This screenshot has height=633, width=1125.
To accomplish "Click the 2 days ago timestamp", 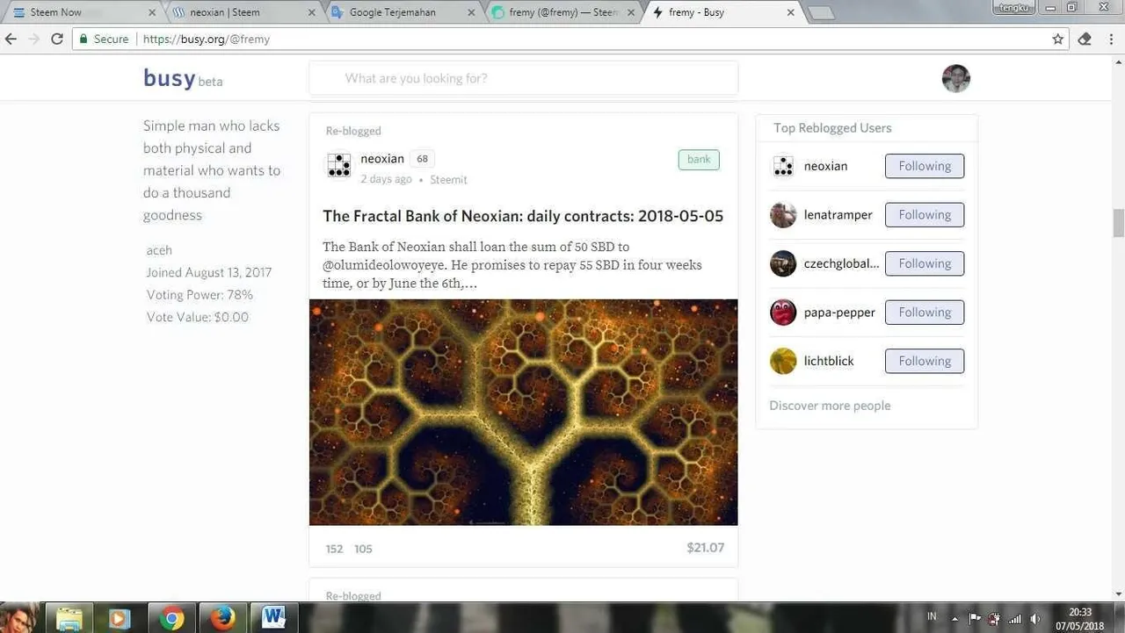I will [x=386, y=179].
